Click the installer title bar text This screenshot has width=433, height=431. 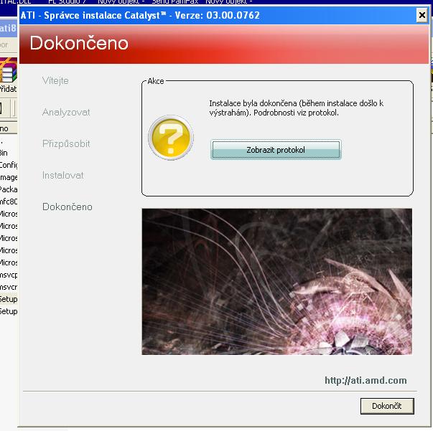pyautogui.click(x=140, y=15)
